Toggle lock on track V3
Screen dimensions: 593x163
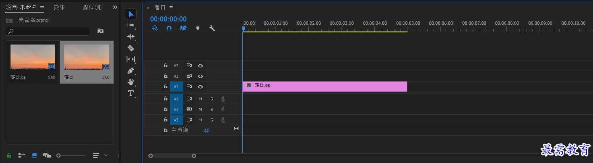(x=165, y=66)
